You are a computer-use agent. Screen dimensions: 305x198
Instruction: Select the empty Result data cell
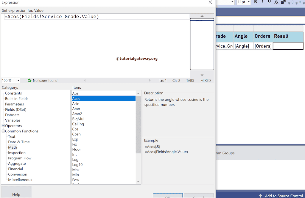(288, 46)
